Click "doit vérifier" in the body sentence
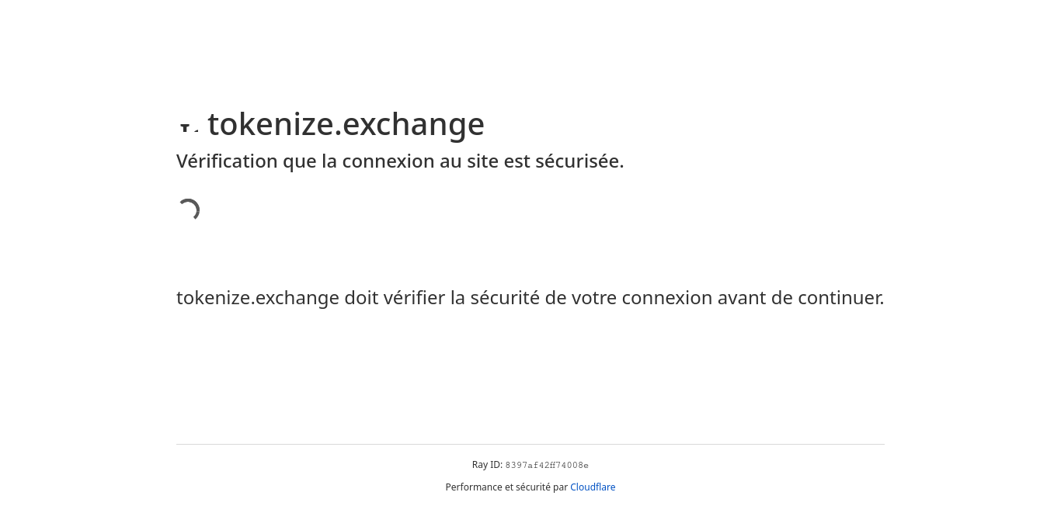The height and width of the screenshot is (506, 1061). [395, 298]
